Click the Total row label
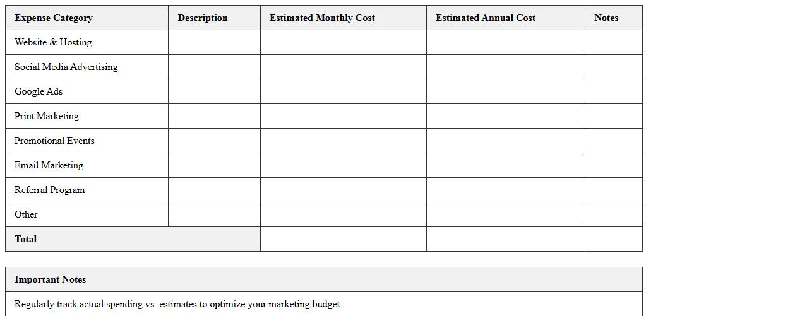The width and height of the screenshot is (807, 316). click(x=26, y=239)
